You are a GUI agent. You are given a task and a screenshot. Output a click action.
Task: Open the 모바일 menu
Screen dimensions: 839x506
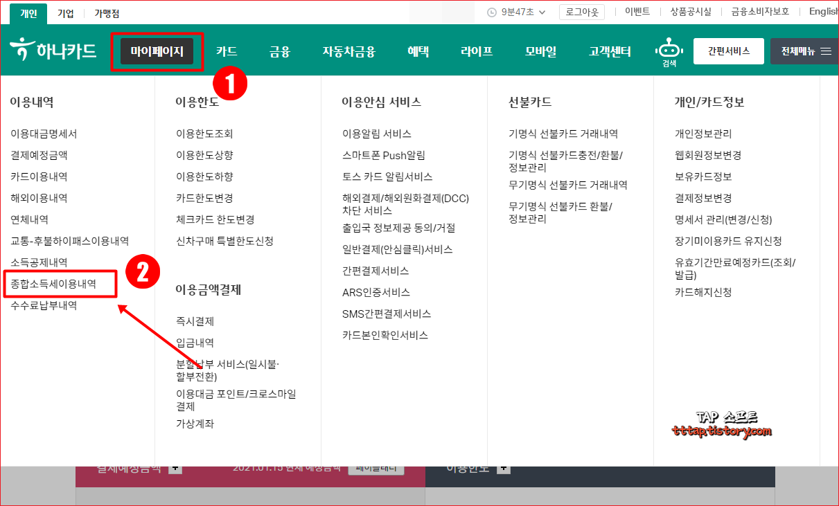click(x=540, y=51)
